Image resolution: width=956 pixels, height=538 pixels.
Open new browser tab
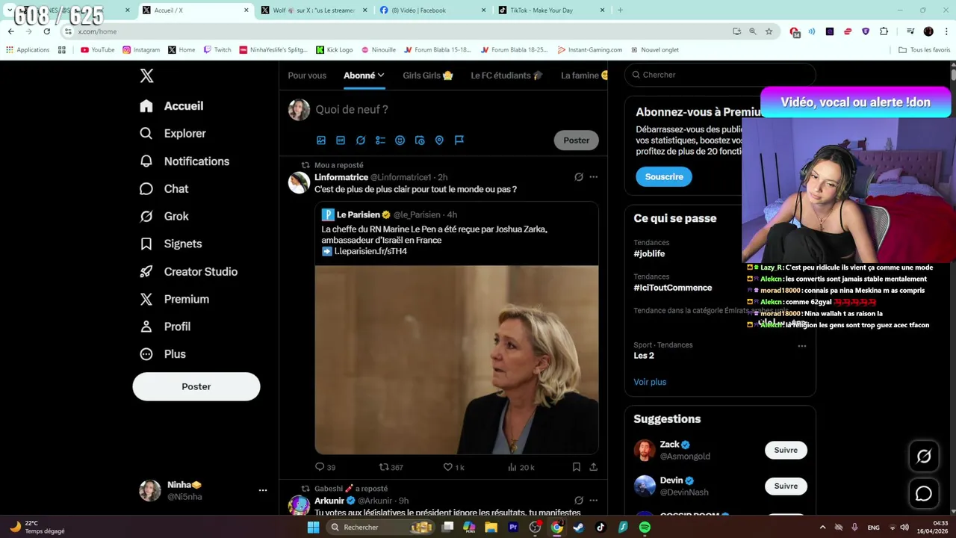click(620, 10)
